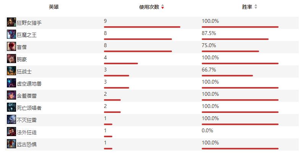Click the 含羞蓓蕾 champion portrait icon
The image size is (303, 157).
[11, 95]
